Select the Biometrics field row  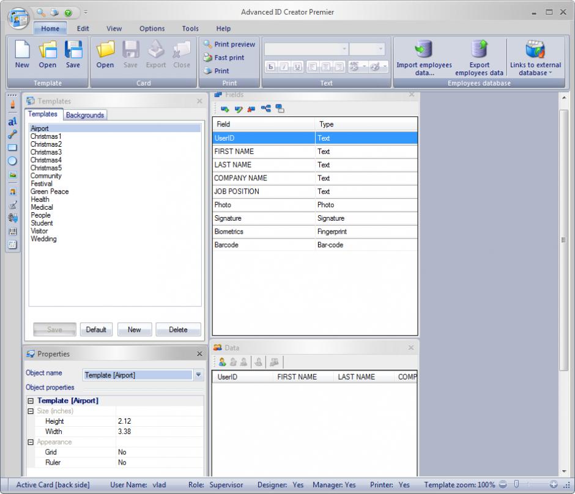[315, 232]
